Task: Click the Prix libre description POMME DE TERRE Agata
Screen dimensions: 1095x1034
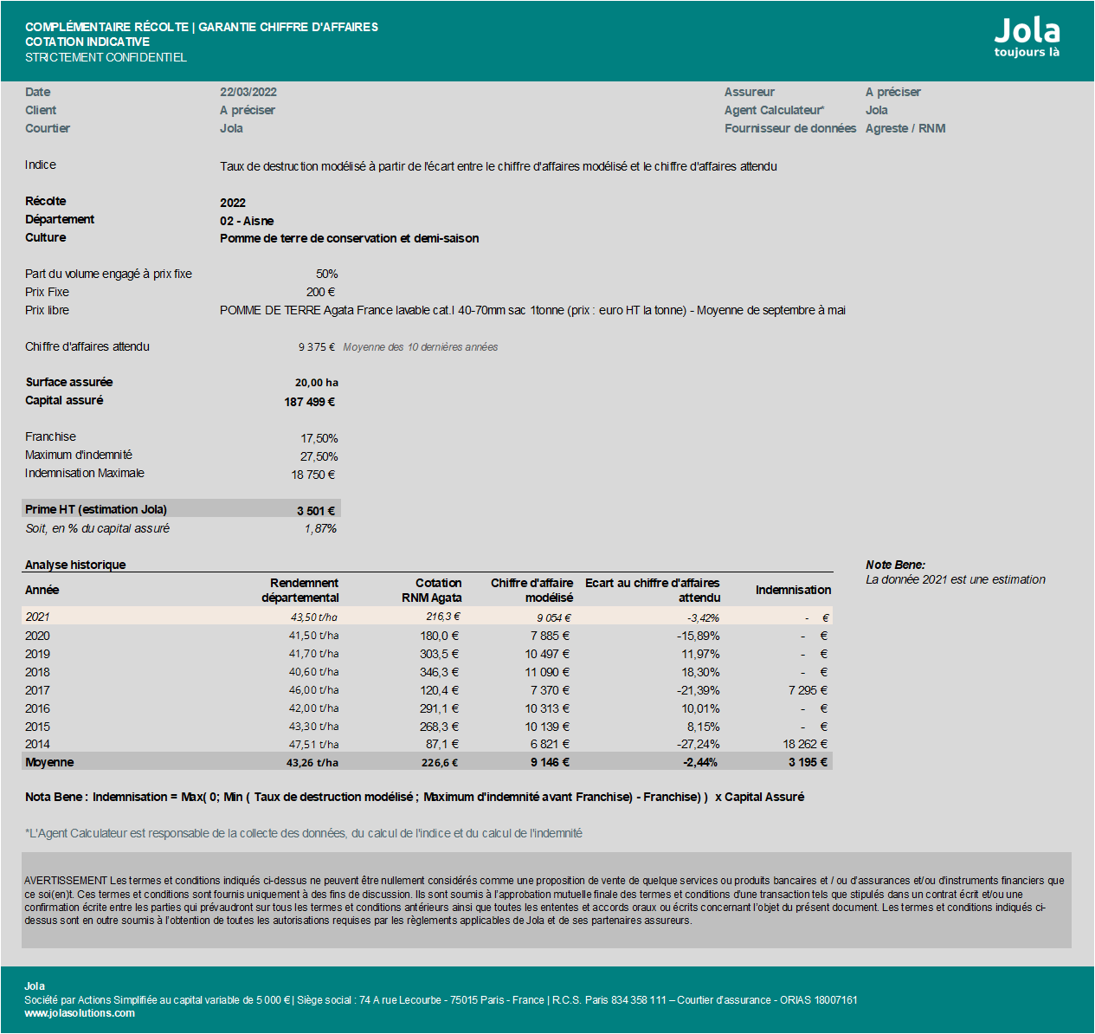Action: [532, 310]
